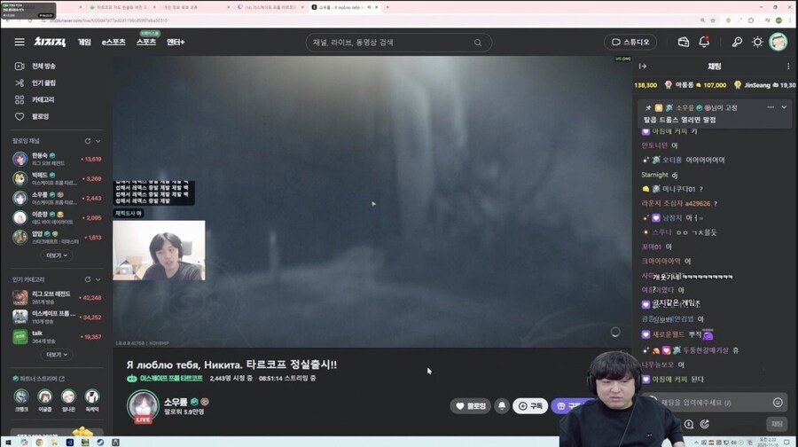Collapse the pinned chat message chevron

point(784,107)
